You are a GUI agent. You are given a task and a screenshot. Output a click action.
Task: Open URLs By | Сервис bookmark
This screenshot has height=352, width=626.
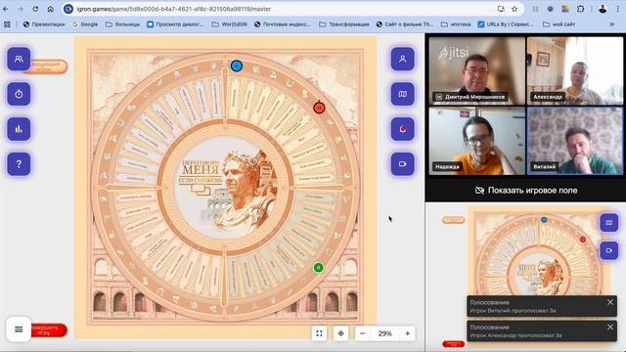point(506,24)
